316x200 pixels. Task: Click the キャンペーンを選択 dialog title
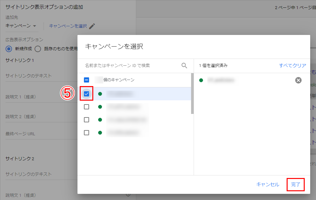[114, 47]
